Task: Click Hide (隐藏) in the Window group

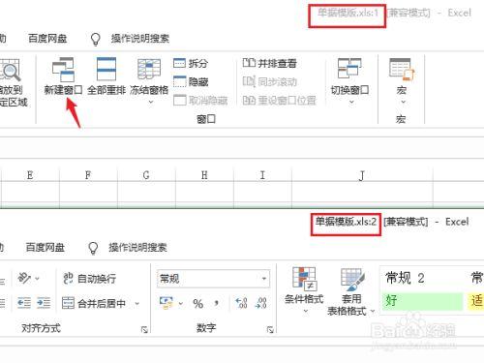Action: coord(191,81)
